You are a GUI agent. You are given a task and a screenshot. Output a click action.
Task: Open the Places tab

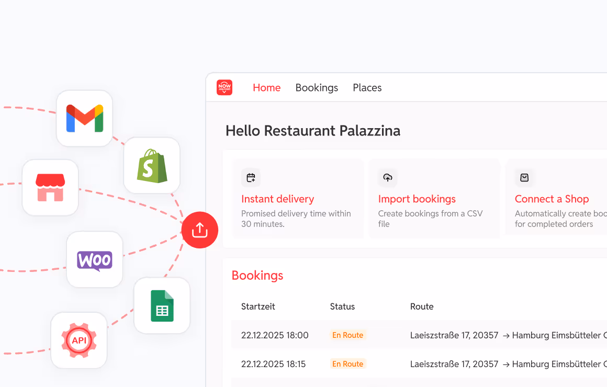(367, 87)
